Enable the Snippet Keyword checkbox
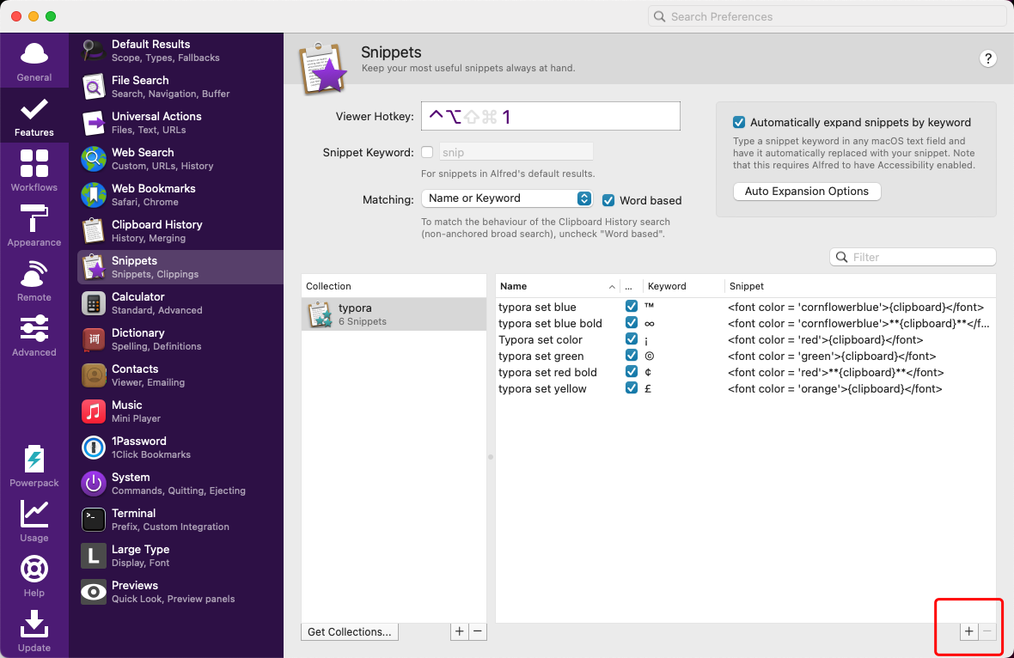Viewport: 1014px width, 658px height. tap(427, 153)
